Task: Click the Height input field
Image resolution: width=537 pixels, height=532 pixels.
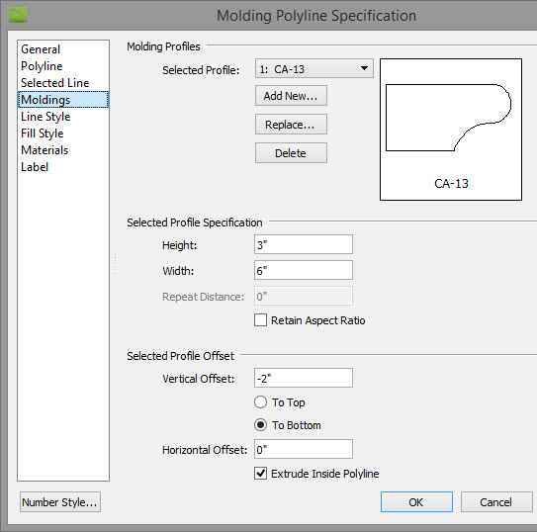Action: [304, 244]
